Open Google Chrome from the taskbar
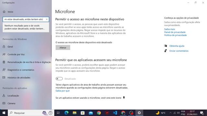Image resolution: width=207 pixels, height=116 pixels. click(99, 113)
